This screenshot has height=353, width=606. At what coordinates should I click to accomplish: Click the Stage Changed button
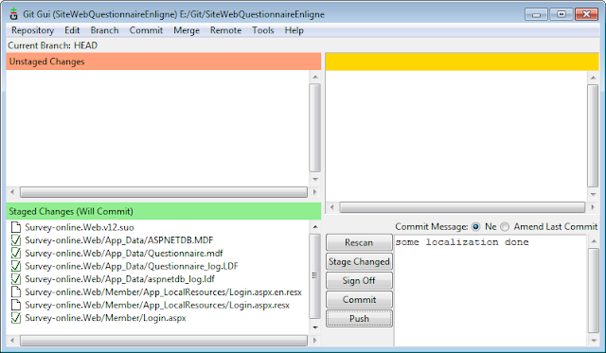click(359, 261)
